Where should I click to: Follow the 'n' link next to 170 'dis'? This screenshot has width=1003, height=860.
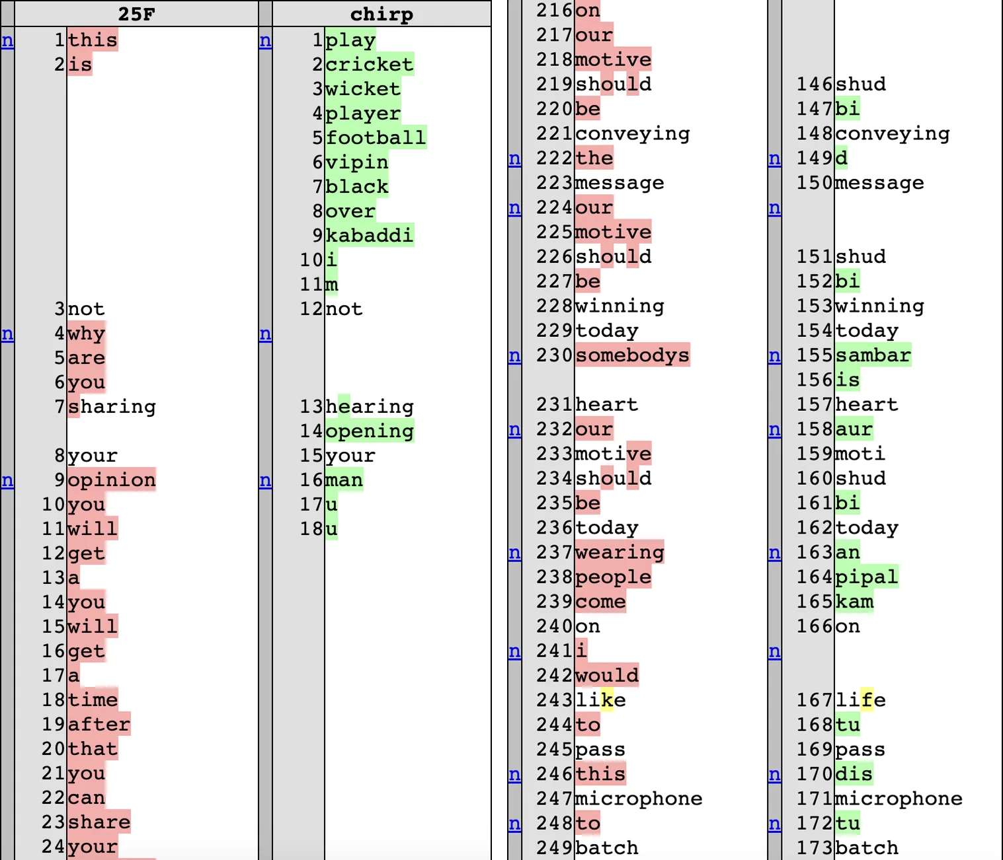[x=774, y=775]
